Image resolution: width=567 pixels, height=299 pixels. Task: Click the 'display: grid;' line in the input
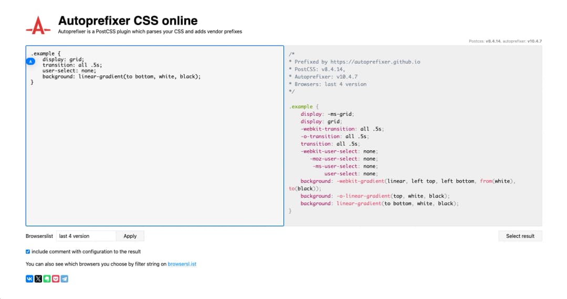(x=63, y=59)
